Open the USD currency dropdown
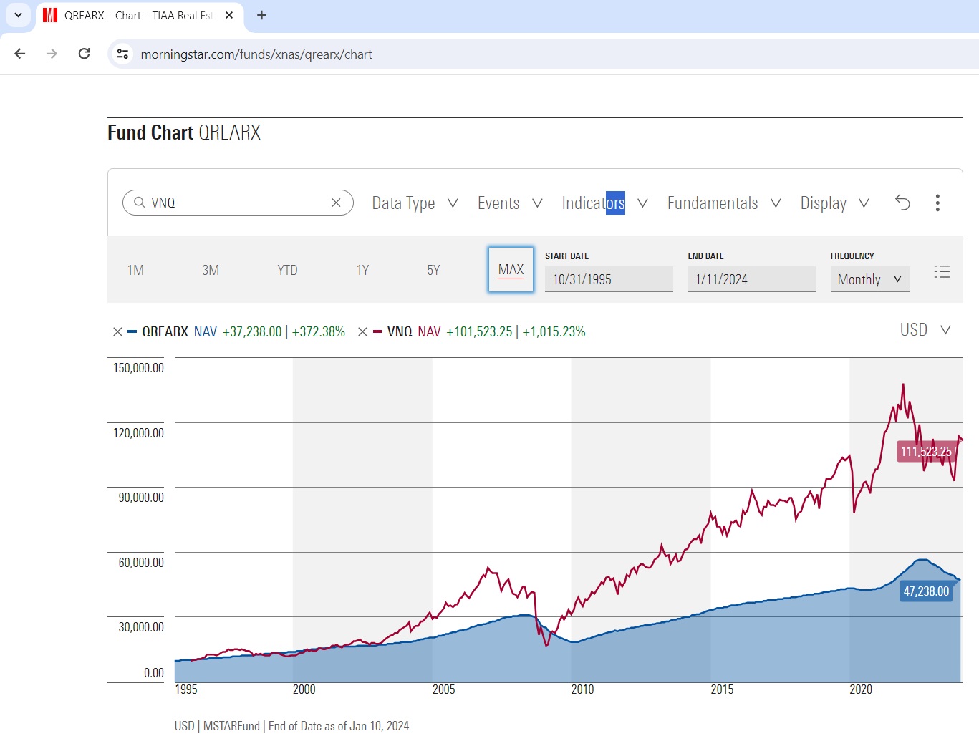The width and height of the screenshot is (979, 736). click(925, 329)
